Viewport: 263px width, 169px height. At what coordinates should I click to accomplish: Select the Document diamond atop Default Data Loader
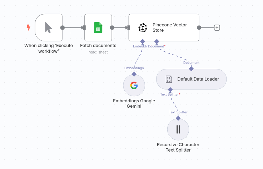191,68
